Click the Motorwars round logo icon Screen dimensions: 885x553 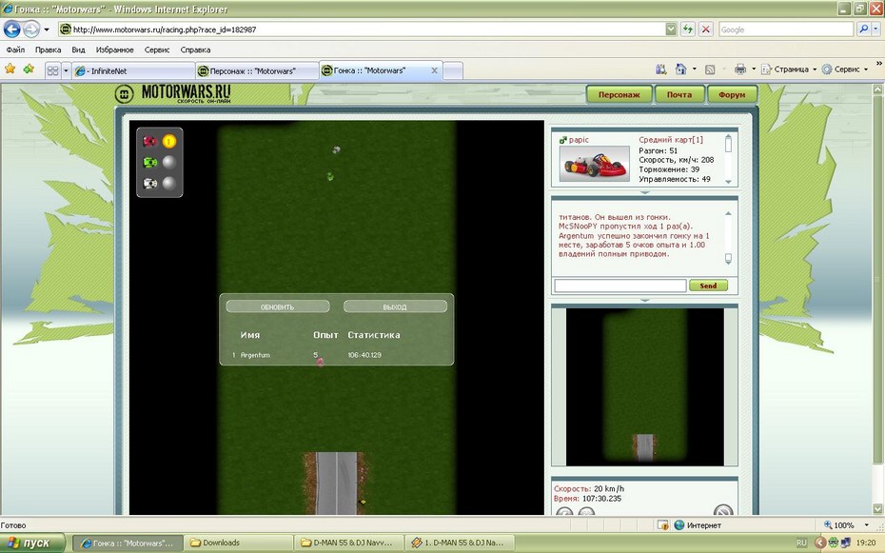(x=124, y=93)
